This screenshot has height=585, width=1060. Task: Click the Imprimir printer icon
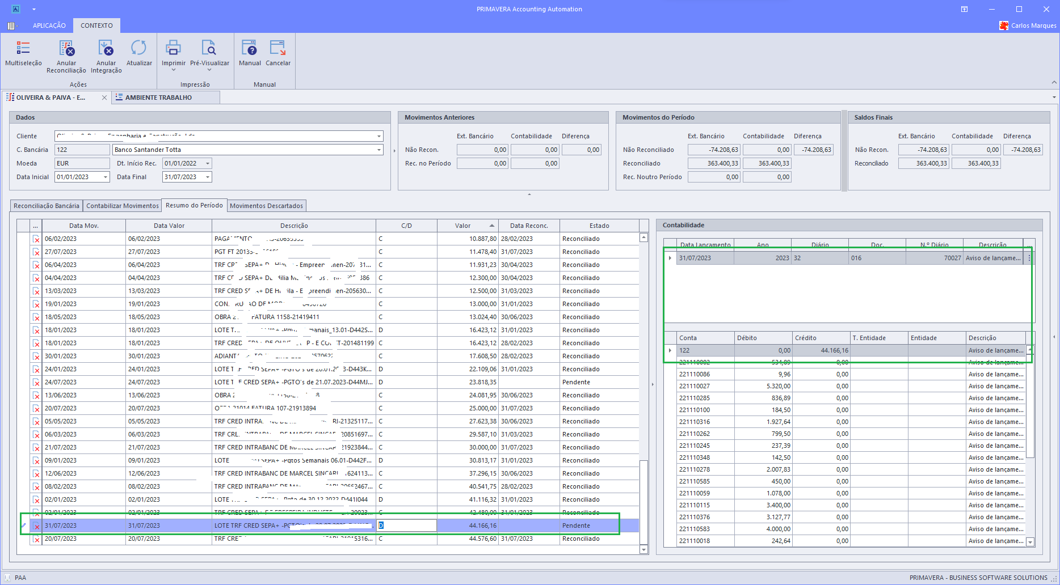tap(173, 49)
